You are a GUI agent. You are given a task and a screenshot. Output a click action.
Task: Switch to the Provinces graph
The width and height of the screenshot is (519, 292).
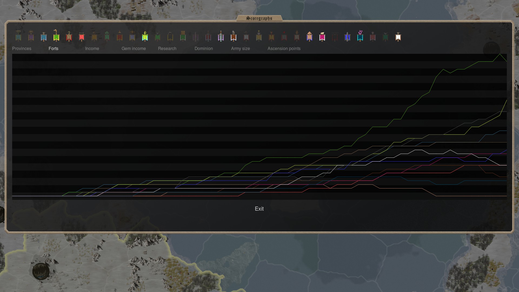(x=22, y=48)
